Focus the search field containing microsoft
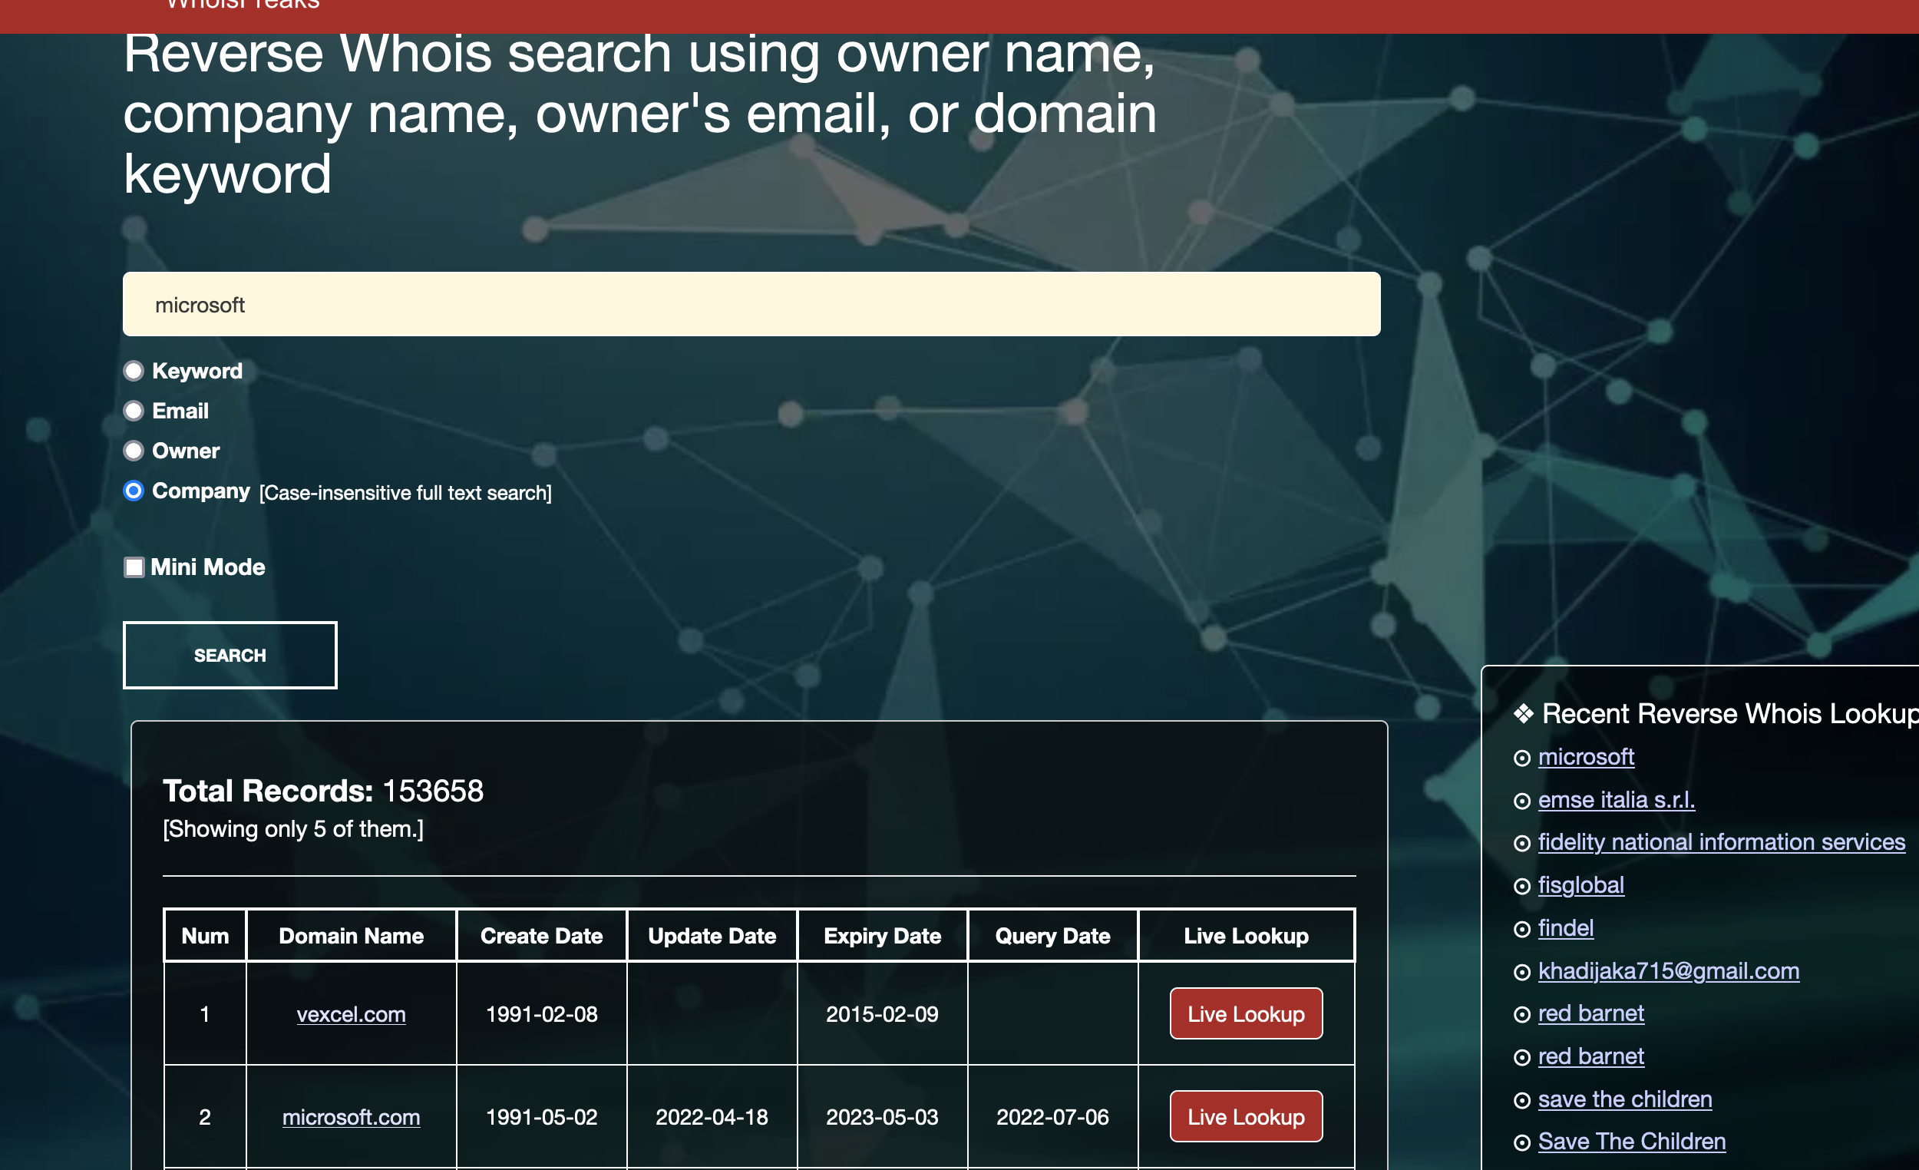The height and width of the screenshot is (1170, 1919). (x=751, y=305)
